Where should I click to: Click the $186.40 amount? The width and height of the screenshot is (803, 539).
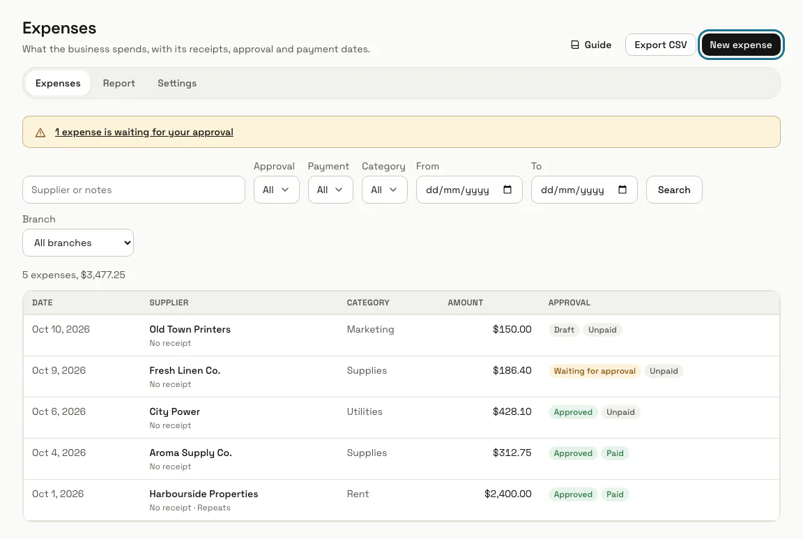(x=512, y=370)
